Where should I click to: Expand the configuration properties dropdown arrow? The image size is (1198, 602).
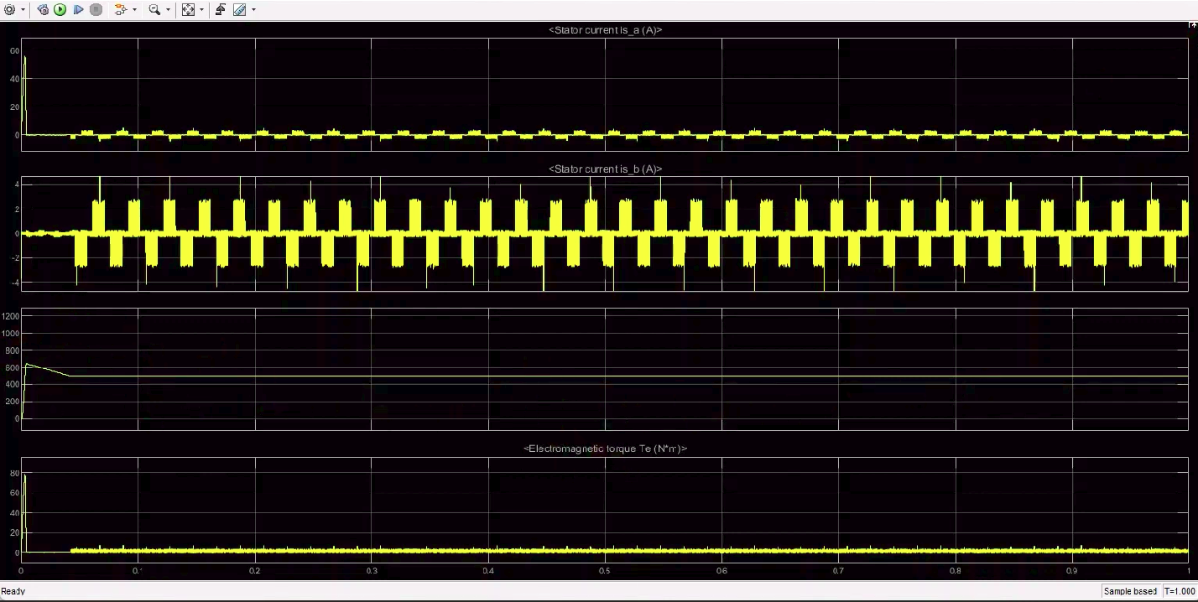pyautogui.click(x=22, y=10)
